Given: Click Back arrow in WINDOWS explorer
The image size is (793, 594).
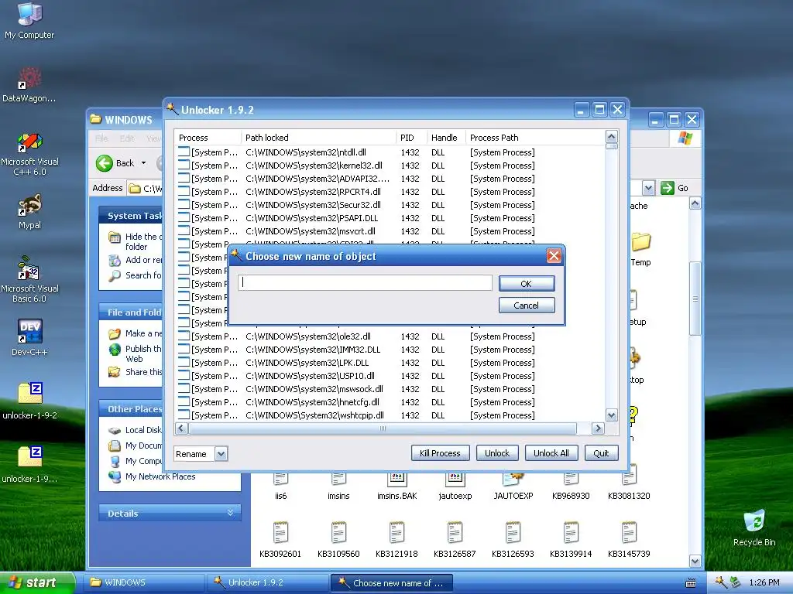Looking at the screenshot, I should point(105,163).
